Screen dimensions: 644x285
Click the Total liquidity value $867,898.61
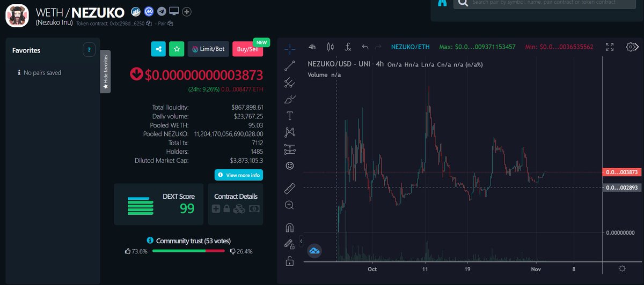[247, 107]
